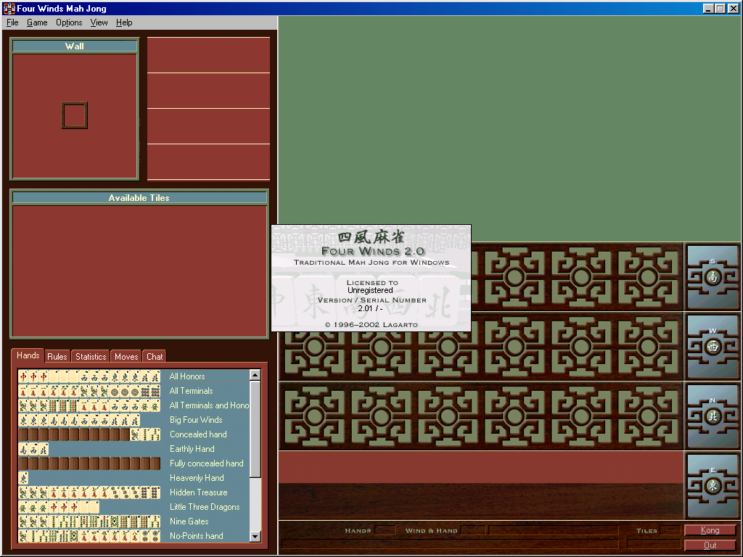Switch to the Statistics tab

(91, 356)
